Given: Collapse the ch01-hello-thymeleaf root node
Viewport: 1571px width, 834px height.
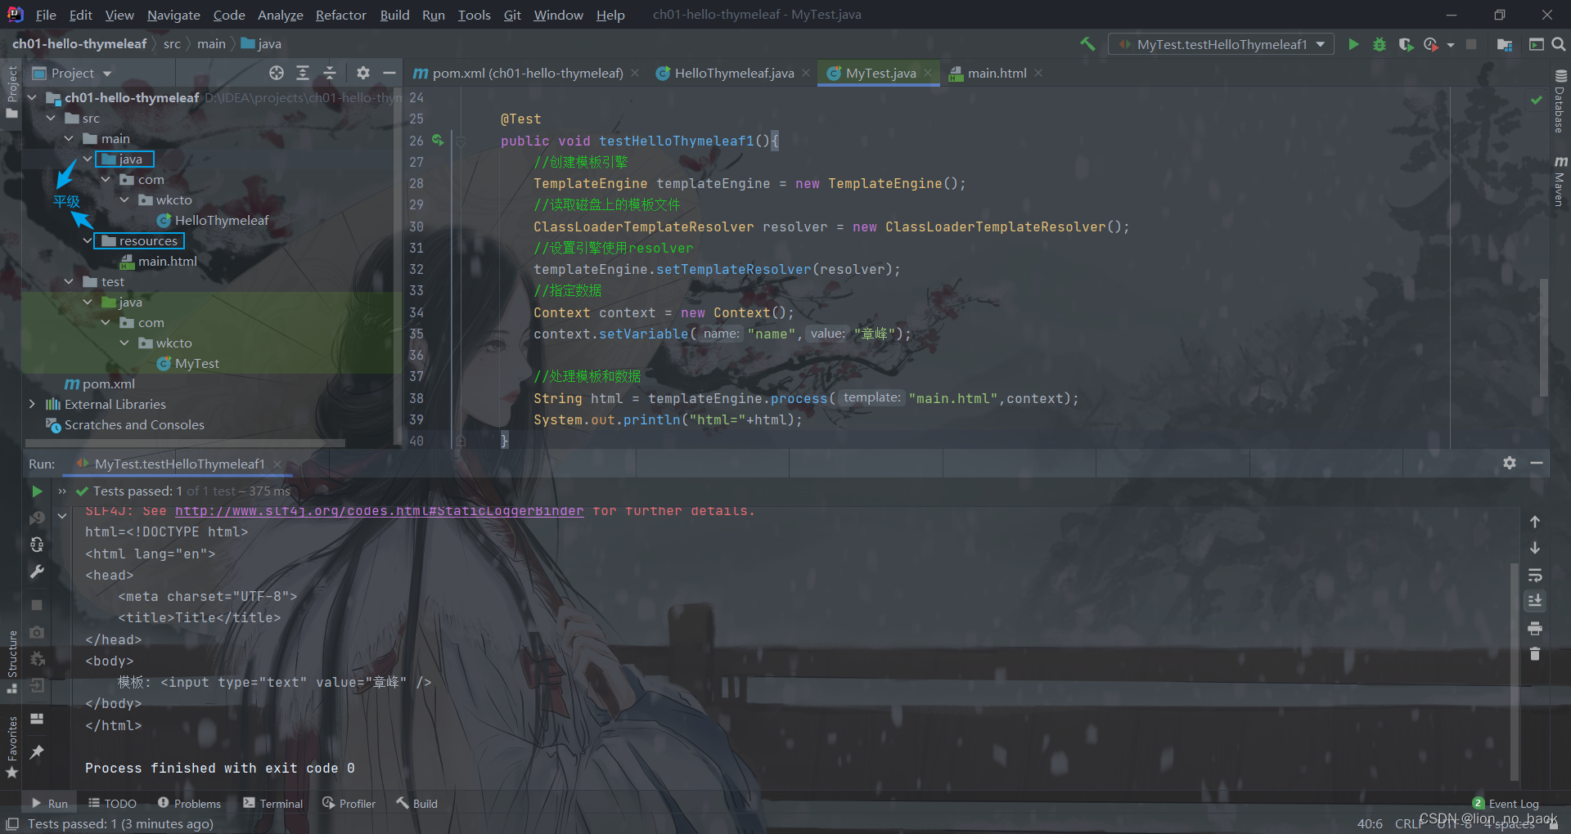Looking at the screenshot, I should pos(33,97).
